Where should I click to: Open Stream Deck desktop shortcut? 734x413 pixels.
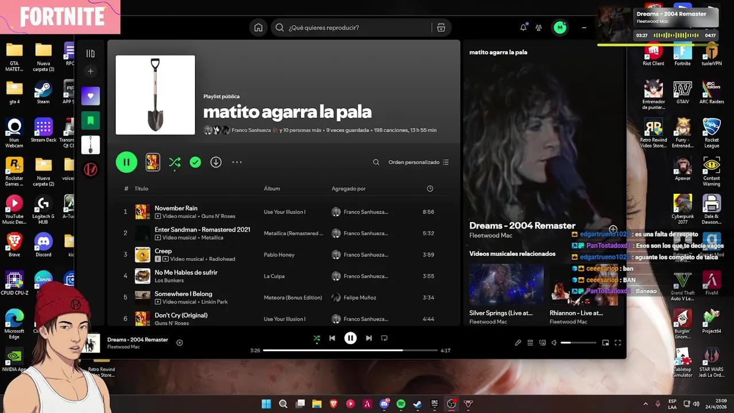[x=44, y=130]
